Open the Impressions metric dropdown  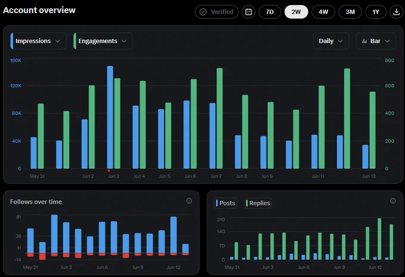point(38,41)
